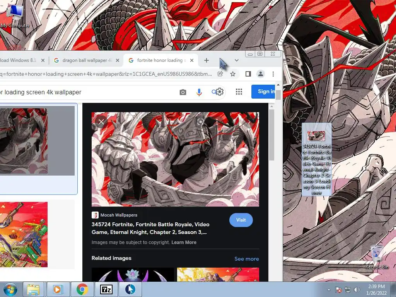The height and width of the screenshot is (297, 396).
Task: Switch to Chrome in taskbar
Action: point(82,289)
